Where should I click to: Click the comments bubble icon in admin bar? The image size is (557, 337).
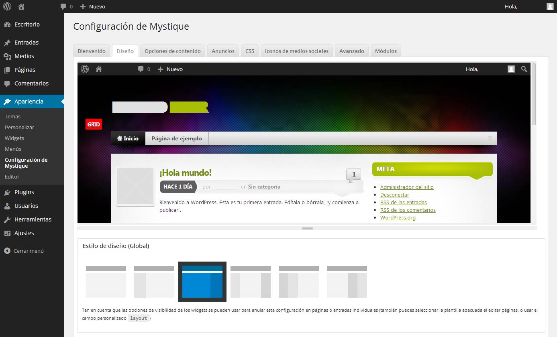(63, 6)
